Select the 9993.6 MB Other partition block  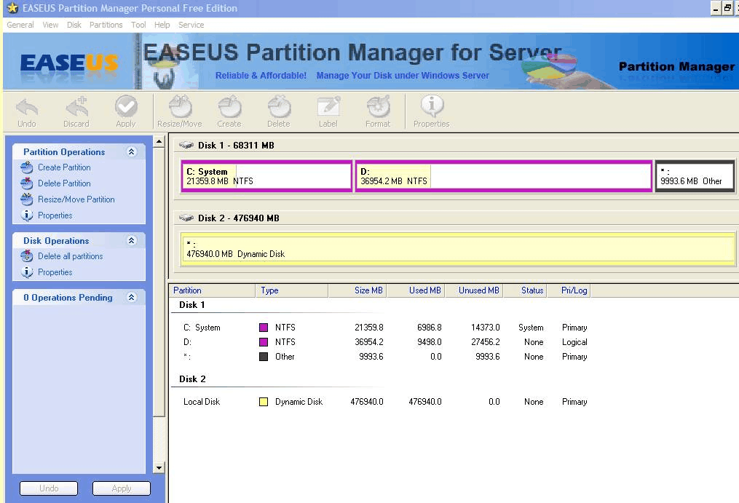tap(695, 176)
